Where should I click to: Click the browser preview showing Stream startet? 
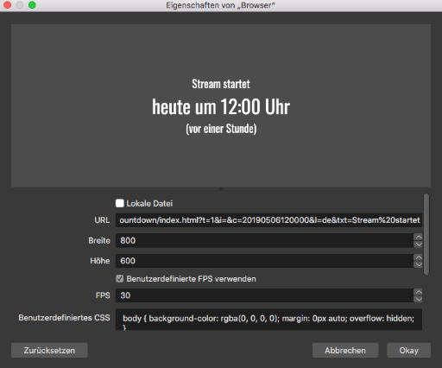[x=221, y=105]
